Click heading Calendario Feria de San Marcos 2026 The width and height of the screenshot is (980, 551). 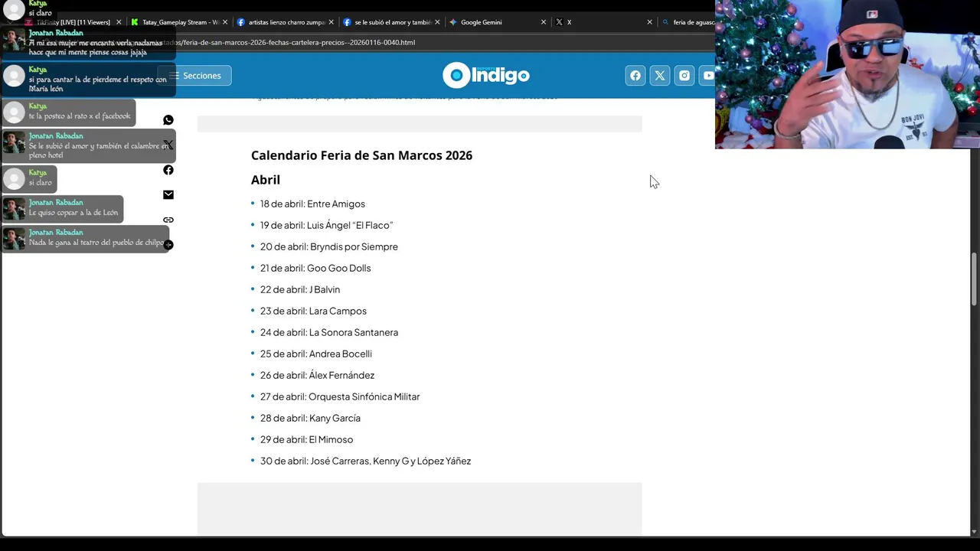[x=361, y=155]
